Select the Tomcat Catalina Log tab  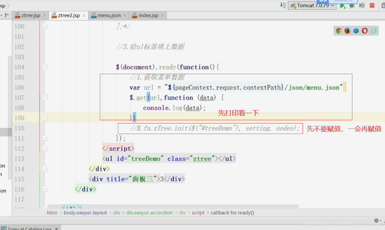29,228
